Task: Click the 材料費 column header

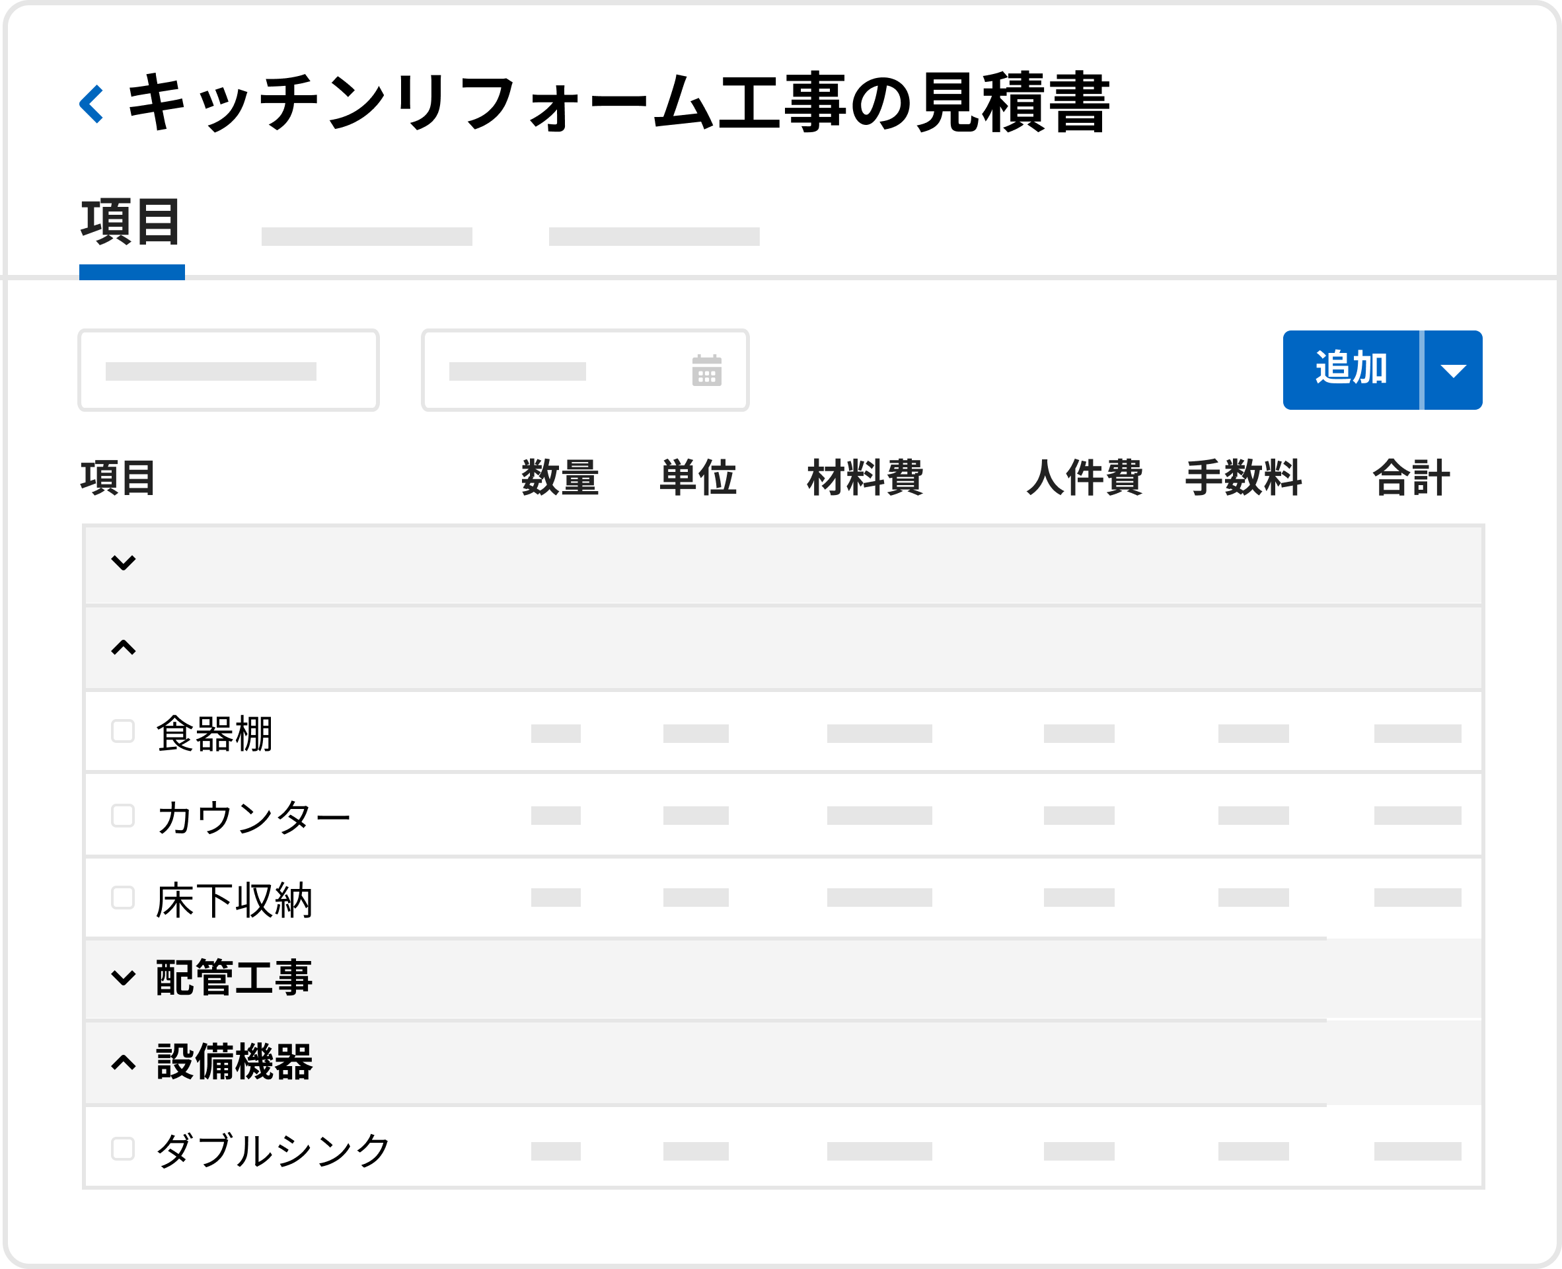Action: (865, 478)
